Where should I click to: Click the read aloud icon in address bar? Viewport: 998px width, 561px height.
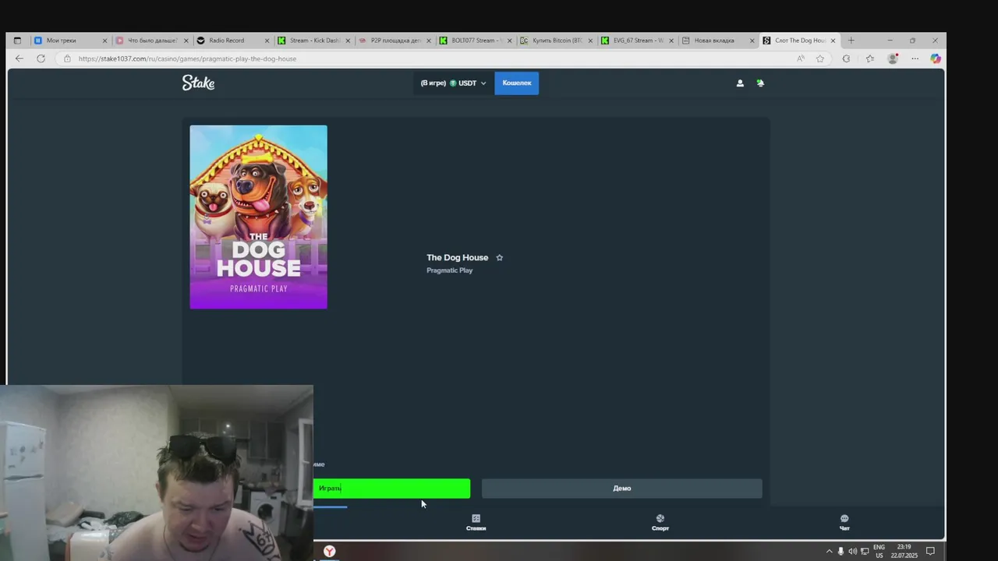pos(801,58)
